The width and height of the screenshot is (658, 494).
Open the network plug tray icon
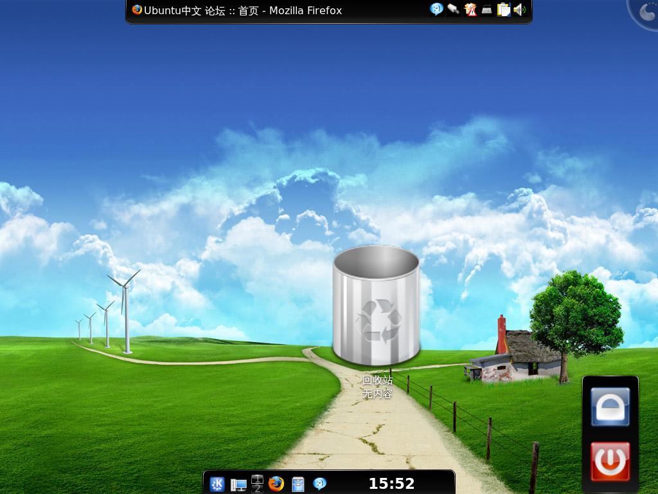coord(453,9)
